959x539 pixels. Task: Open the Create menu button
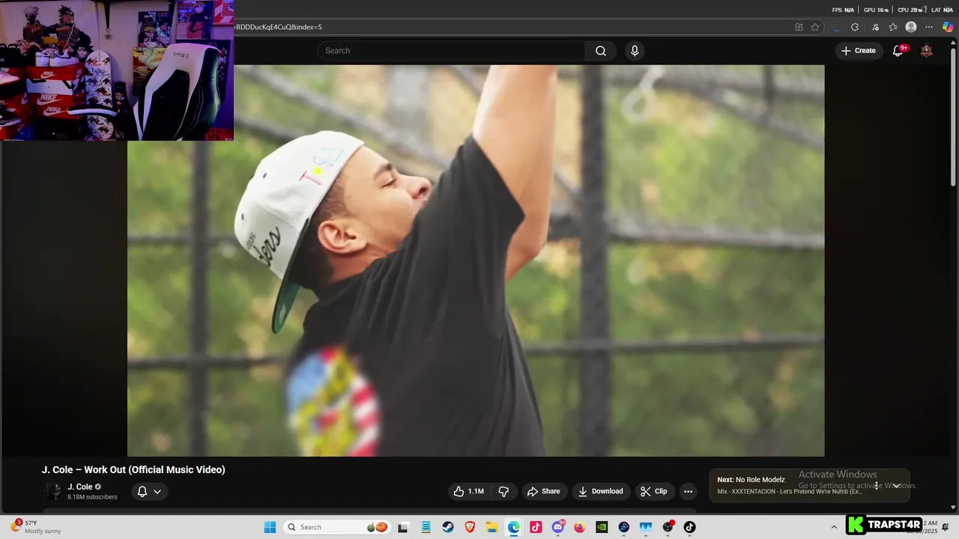859,51
